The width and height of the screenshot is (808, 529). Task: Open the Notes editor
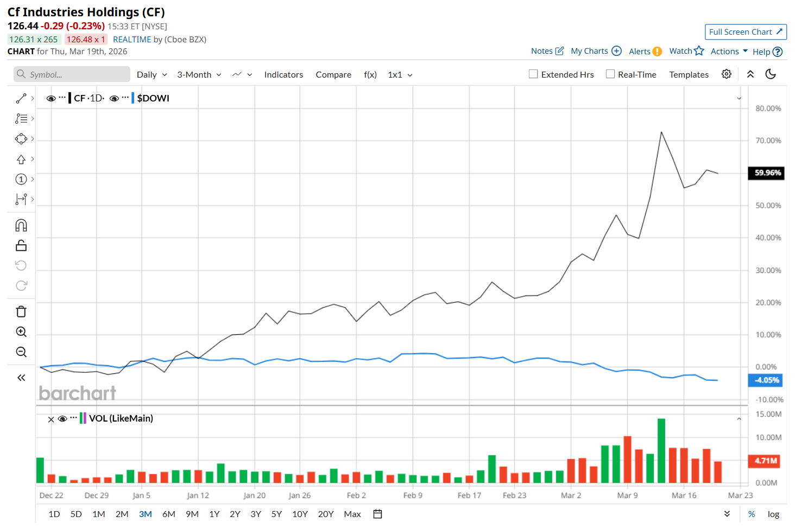pos(547,51)
